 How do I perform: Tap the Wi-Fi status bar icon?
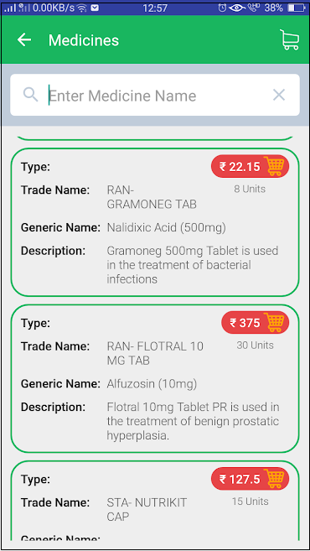[x=82, y=8]
